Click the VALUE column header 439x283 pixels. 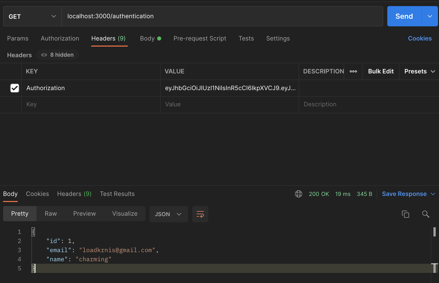point(174,71)
